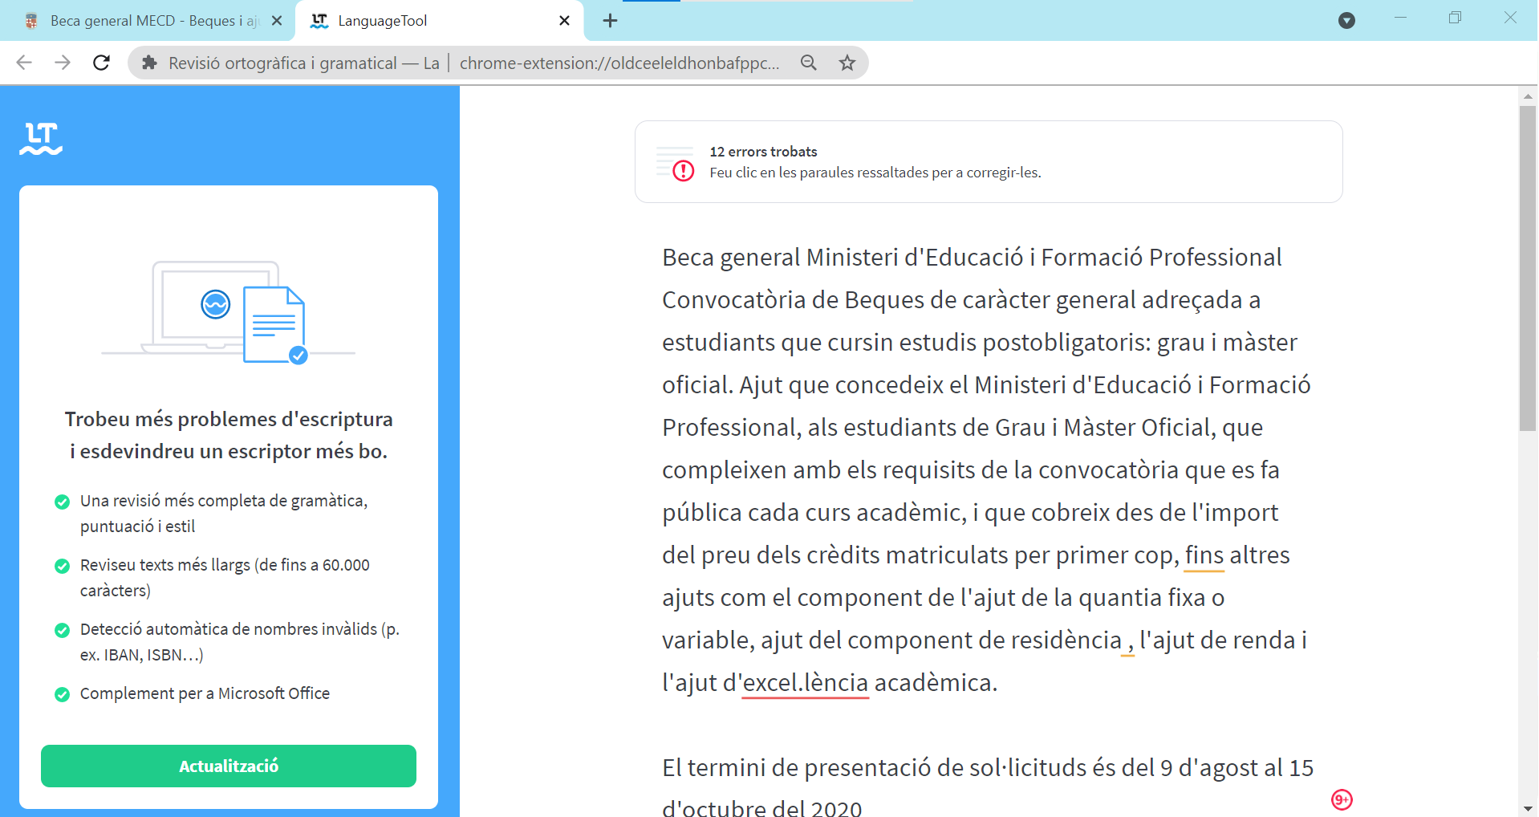Click the LanguageTool logo in sidebar
The image size is (1539, 817).
click(41, 138)
